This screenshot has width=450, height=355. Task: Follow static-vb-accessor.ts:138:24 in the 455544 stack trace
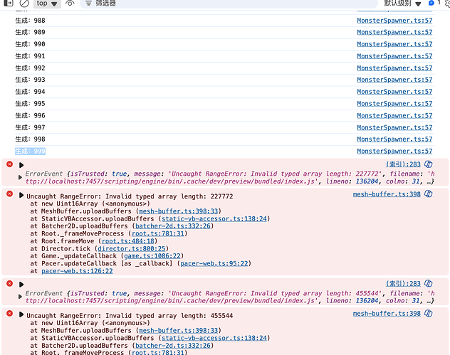214,338
